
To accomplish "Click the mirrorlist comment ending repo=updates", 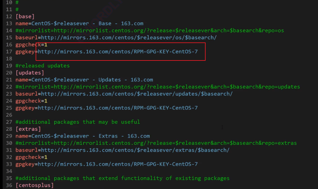I will 158,87.
